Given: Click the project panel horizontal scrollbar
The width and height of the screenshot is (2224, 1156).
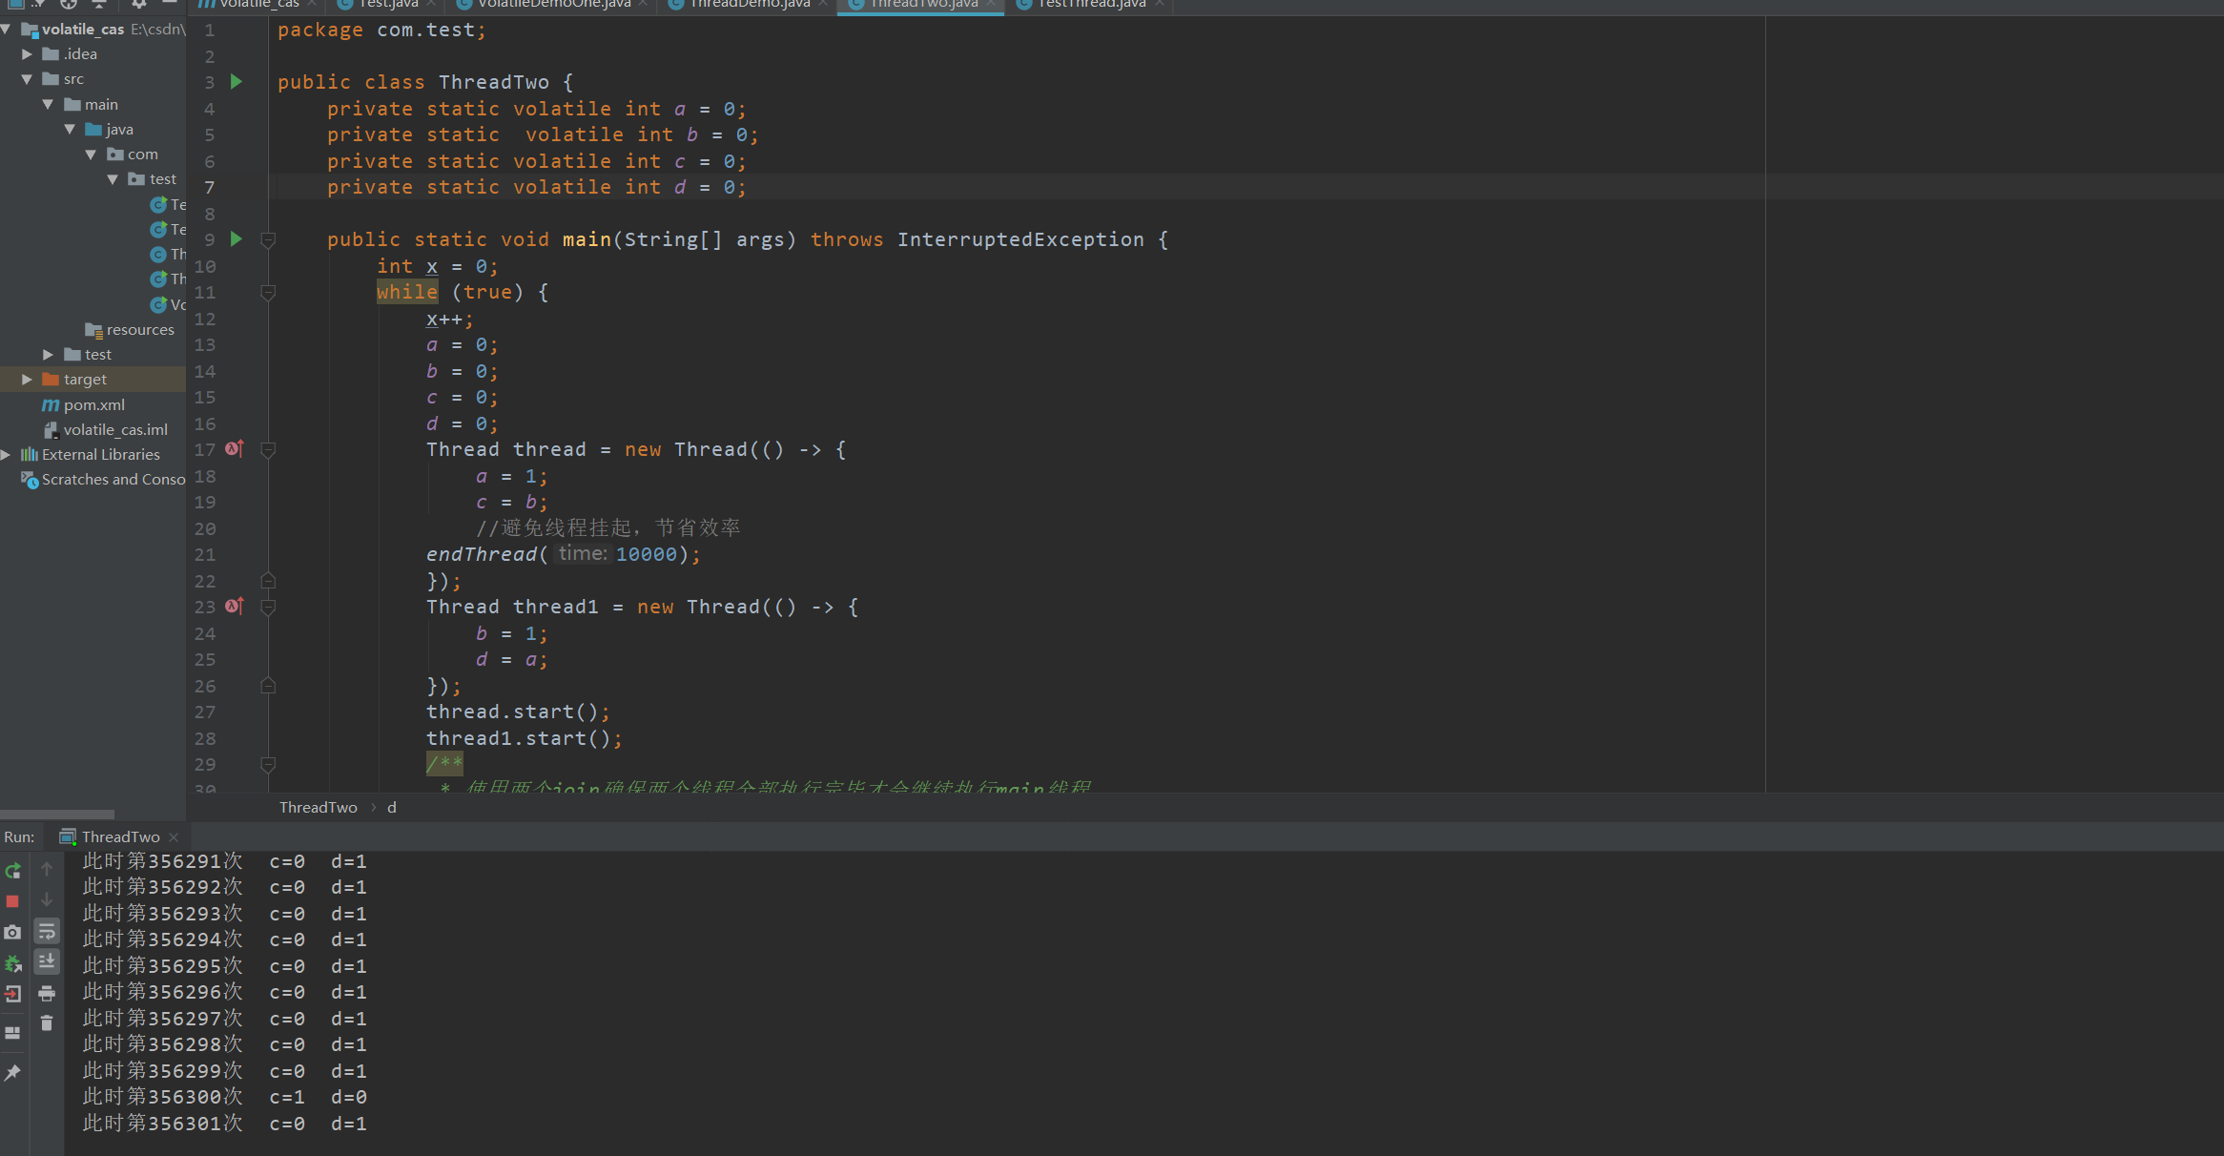Looking at the screenshot, I should coord(57,815).
